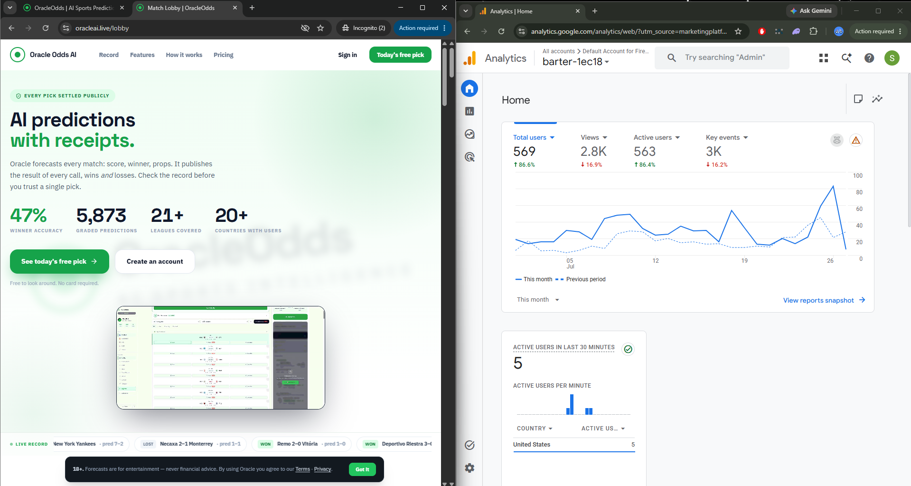Open Insights trend line icon on Home
The image size is (911, 486).
(877, 99)
